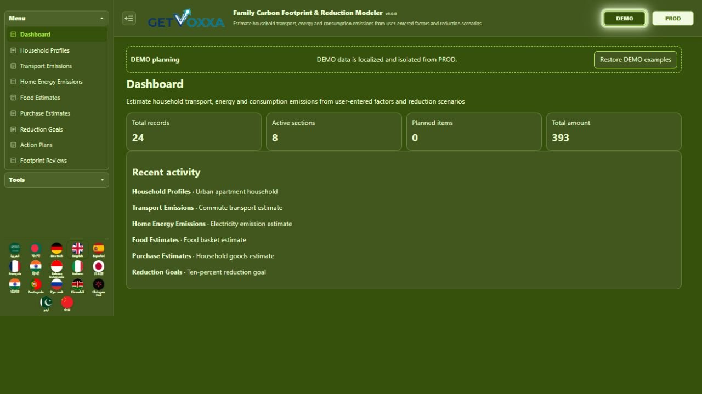The image size is (702, 394).
Task: Open Food basket estimate activity
Action: point(215,240)
